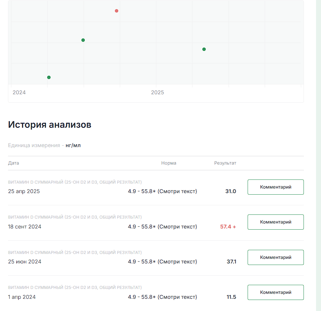Open Комментарий for 25 апр 2025
Image resolution: width=321 pixels, height=311 pixels.
276,187
